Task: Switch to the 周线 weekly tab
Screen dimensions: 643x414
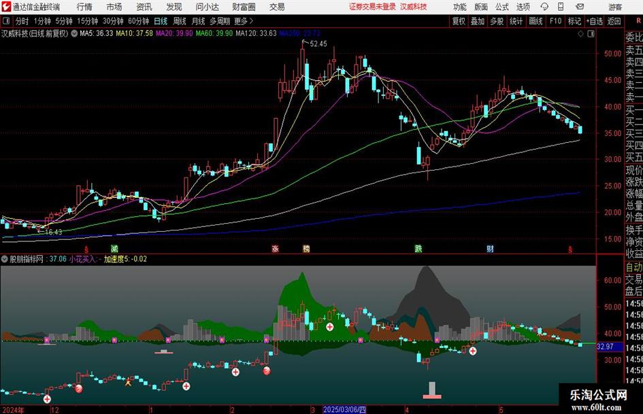Action: coord(180,21)
